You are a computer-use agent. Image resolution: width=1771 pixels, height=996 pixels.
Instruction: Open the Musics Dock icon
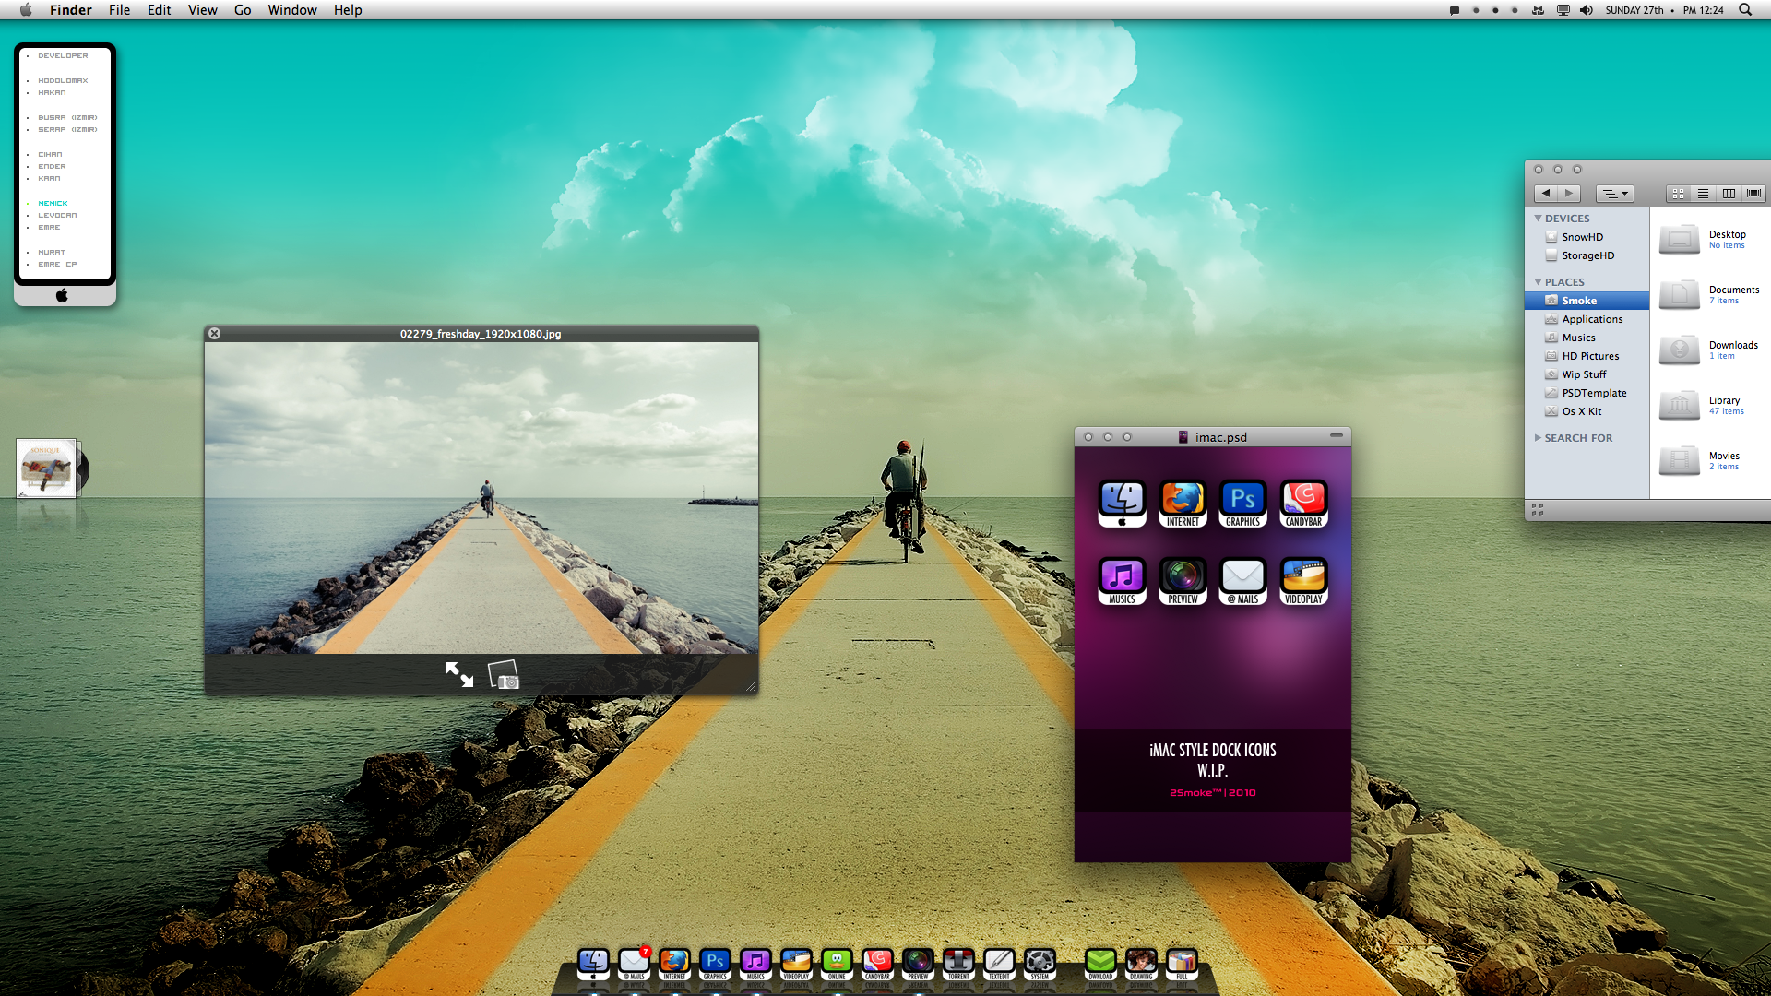tap(755, 963)
